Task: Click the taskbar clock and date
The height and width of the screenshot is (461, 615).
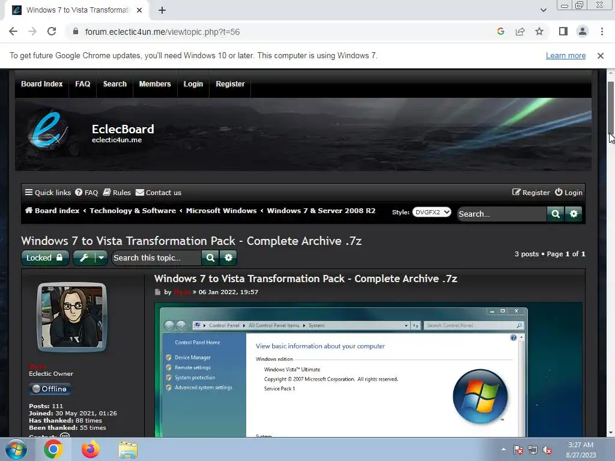Action: (581, 450)
